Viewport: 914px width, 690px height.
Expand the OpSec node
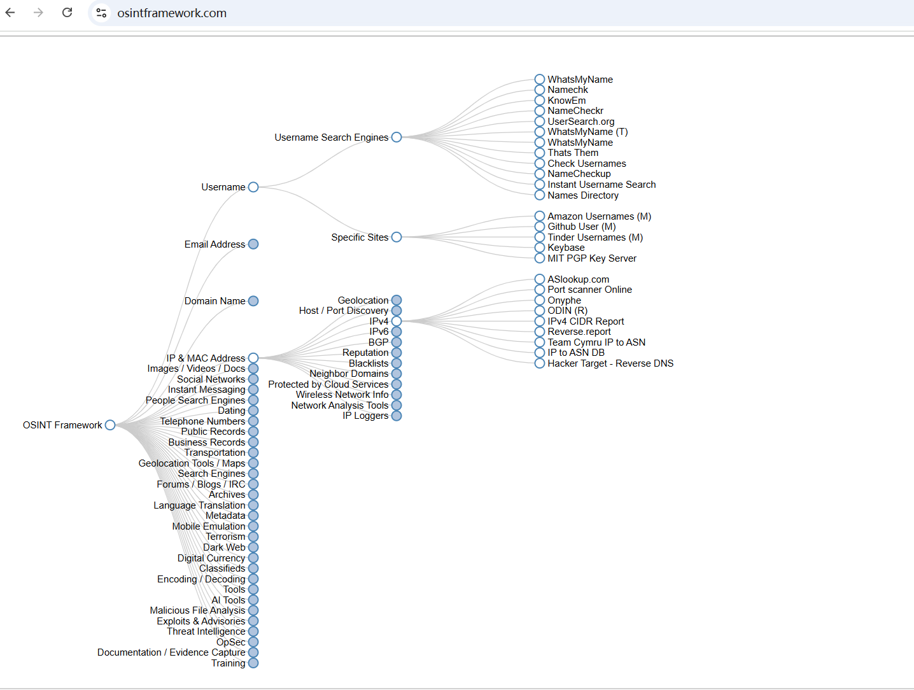(253, 642)
